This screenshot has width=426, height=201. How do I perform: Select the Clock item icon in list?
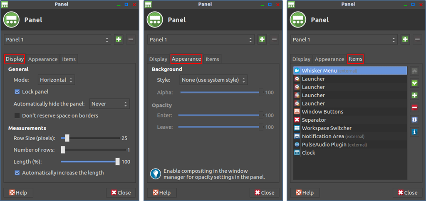click(297, 153)
